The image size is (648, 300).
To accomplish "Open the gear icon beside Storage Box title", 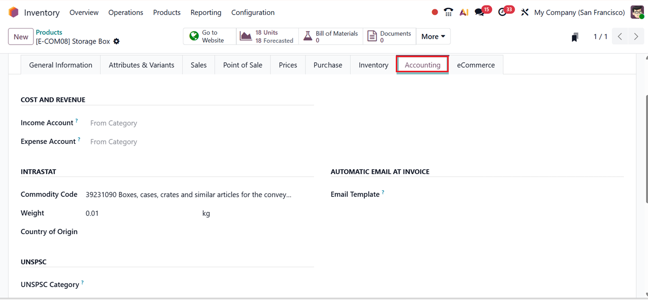I will coord(116,42).
